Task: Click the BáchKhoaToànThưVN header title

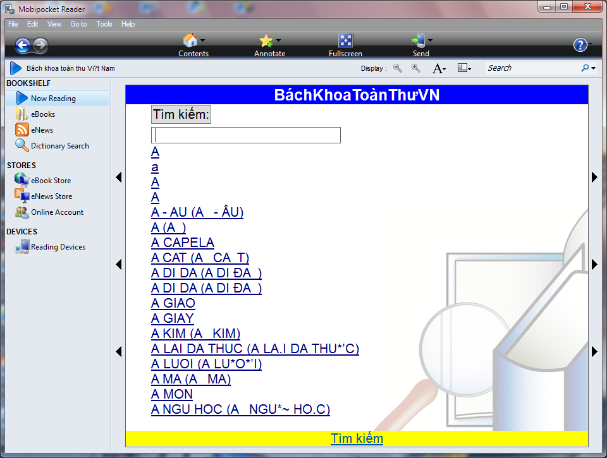Action: [357, 95]
